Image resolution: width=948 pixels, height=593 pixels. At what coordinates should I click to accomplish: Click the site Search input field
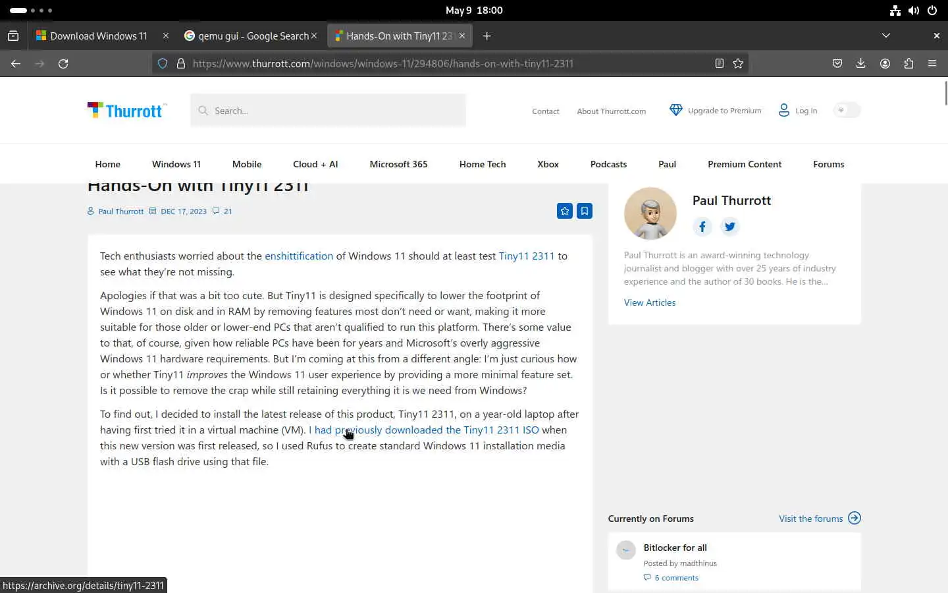329,110
